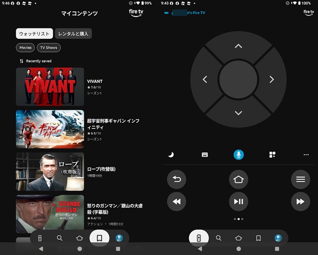Screen dimensions: 318x255
Task: Open profile avatar in right screen nav bar
Action: [278, 238]
